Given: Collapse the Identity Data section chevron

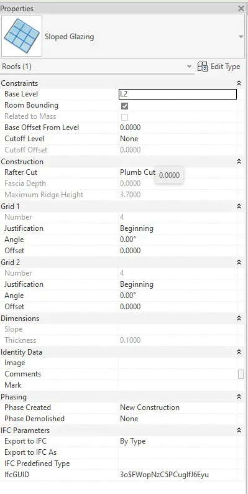Looking at the screenshot, I should tap(239, 352).
